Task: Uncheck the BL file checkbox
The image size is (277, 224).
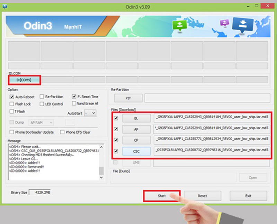Action: (116, 118)
